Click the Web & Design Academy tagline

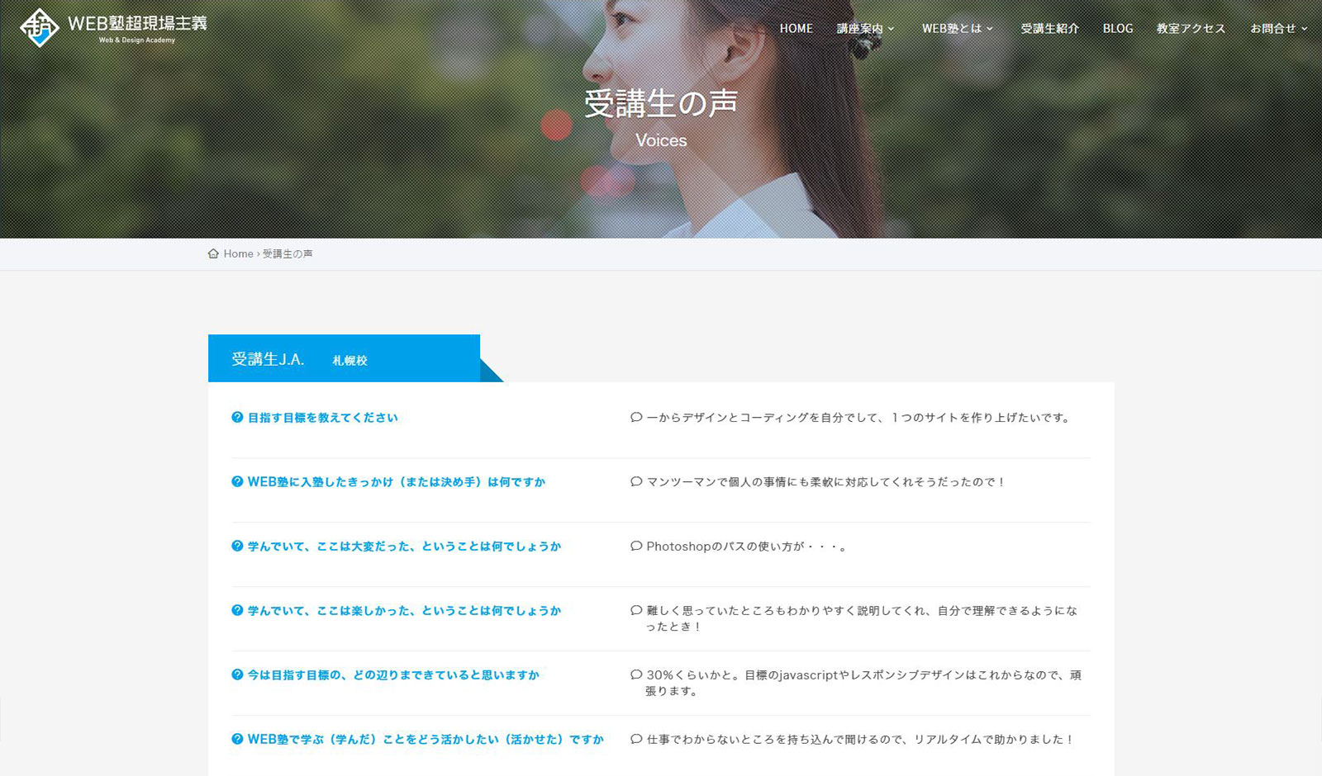pos(137,40)
